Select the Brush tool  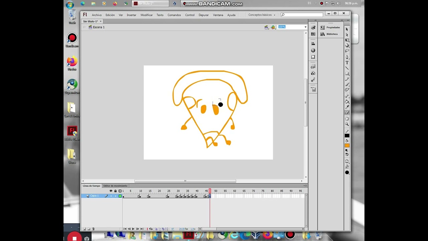click(347, 84)
